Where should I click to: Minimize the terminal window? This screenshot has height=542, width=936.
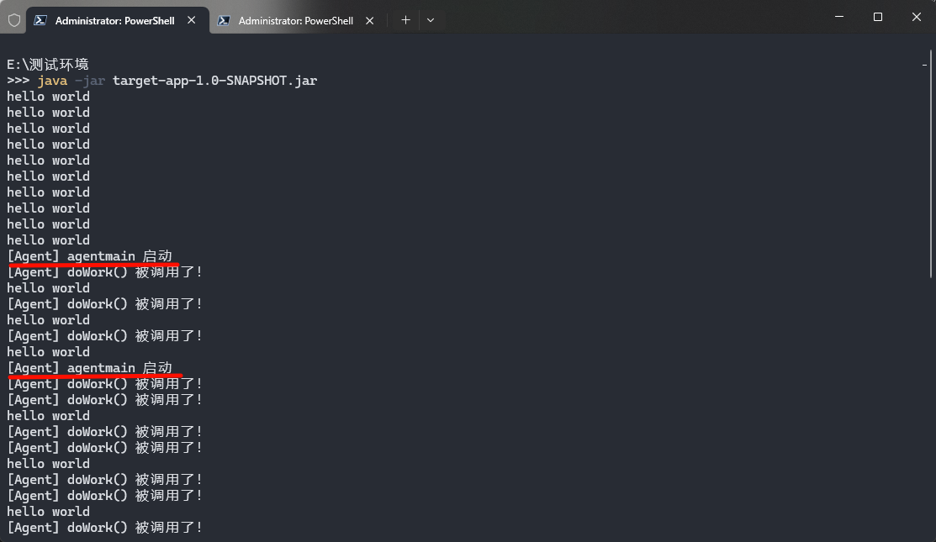839,17
